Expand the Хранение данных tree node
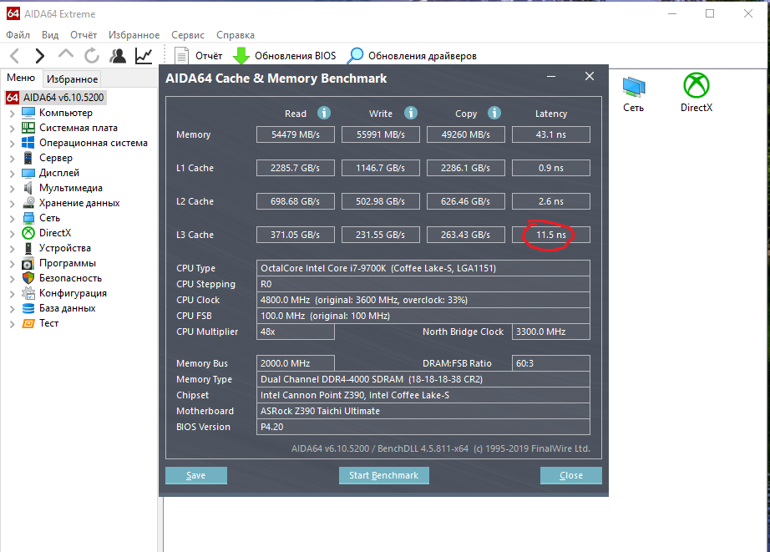 (x=13, y=204)
